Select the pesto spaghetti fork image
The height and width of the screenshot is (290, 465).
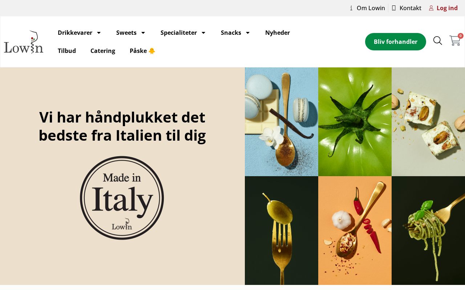(x=428, y=231)
